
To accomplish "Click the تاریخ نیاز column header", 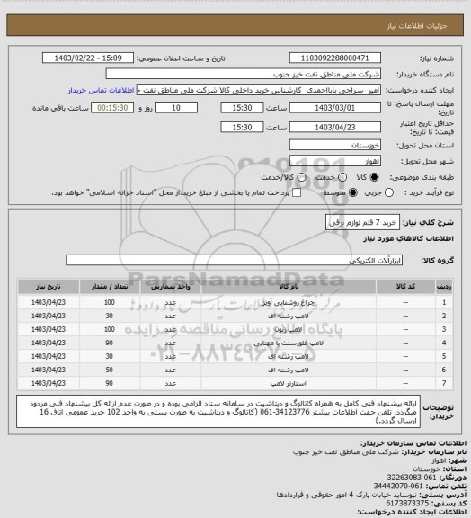I will tap(49, 287).
